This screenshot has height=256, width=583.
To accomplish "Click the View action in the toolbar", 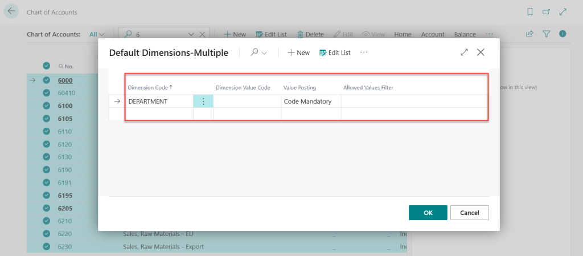I will (373, 34).
